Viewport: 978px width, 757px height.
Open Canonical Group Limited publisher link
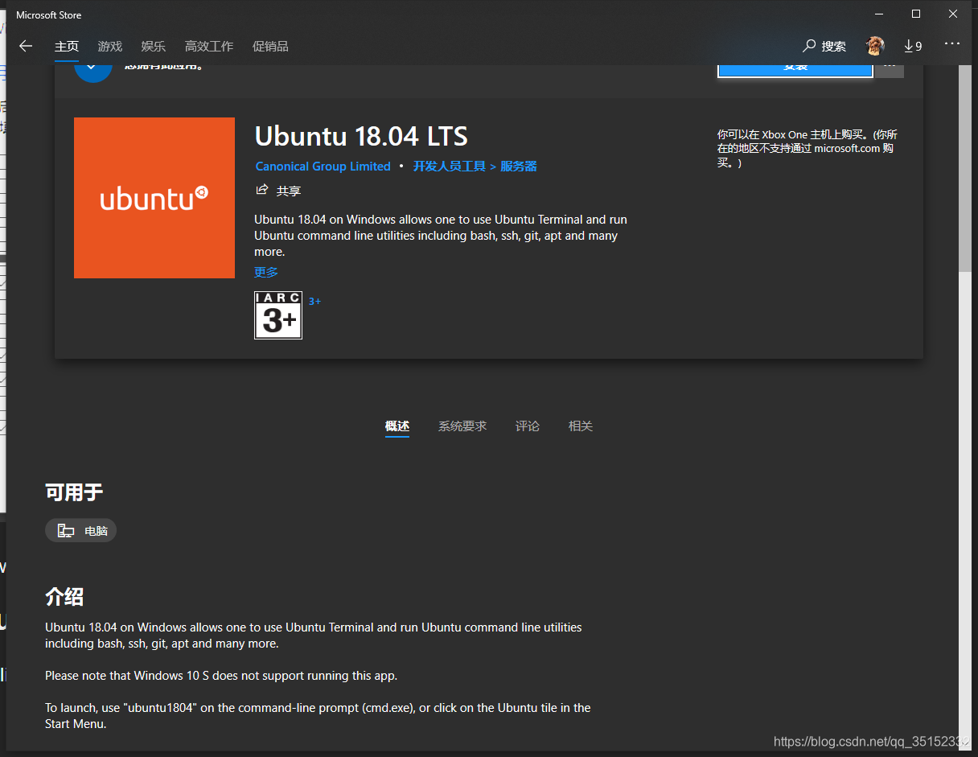click(x=323, y=167)
